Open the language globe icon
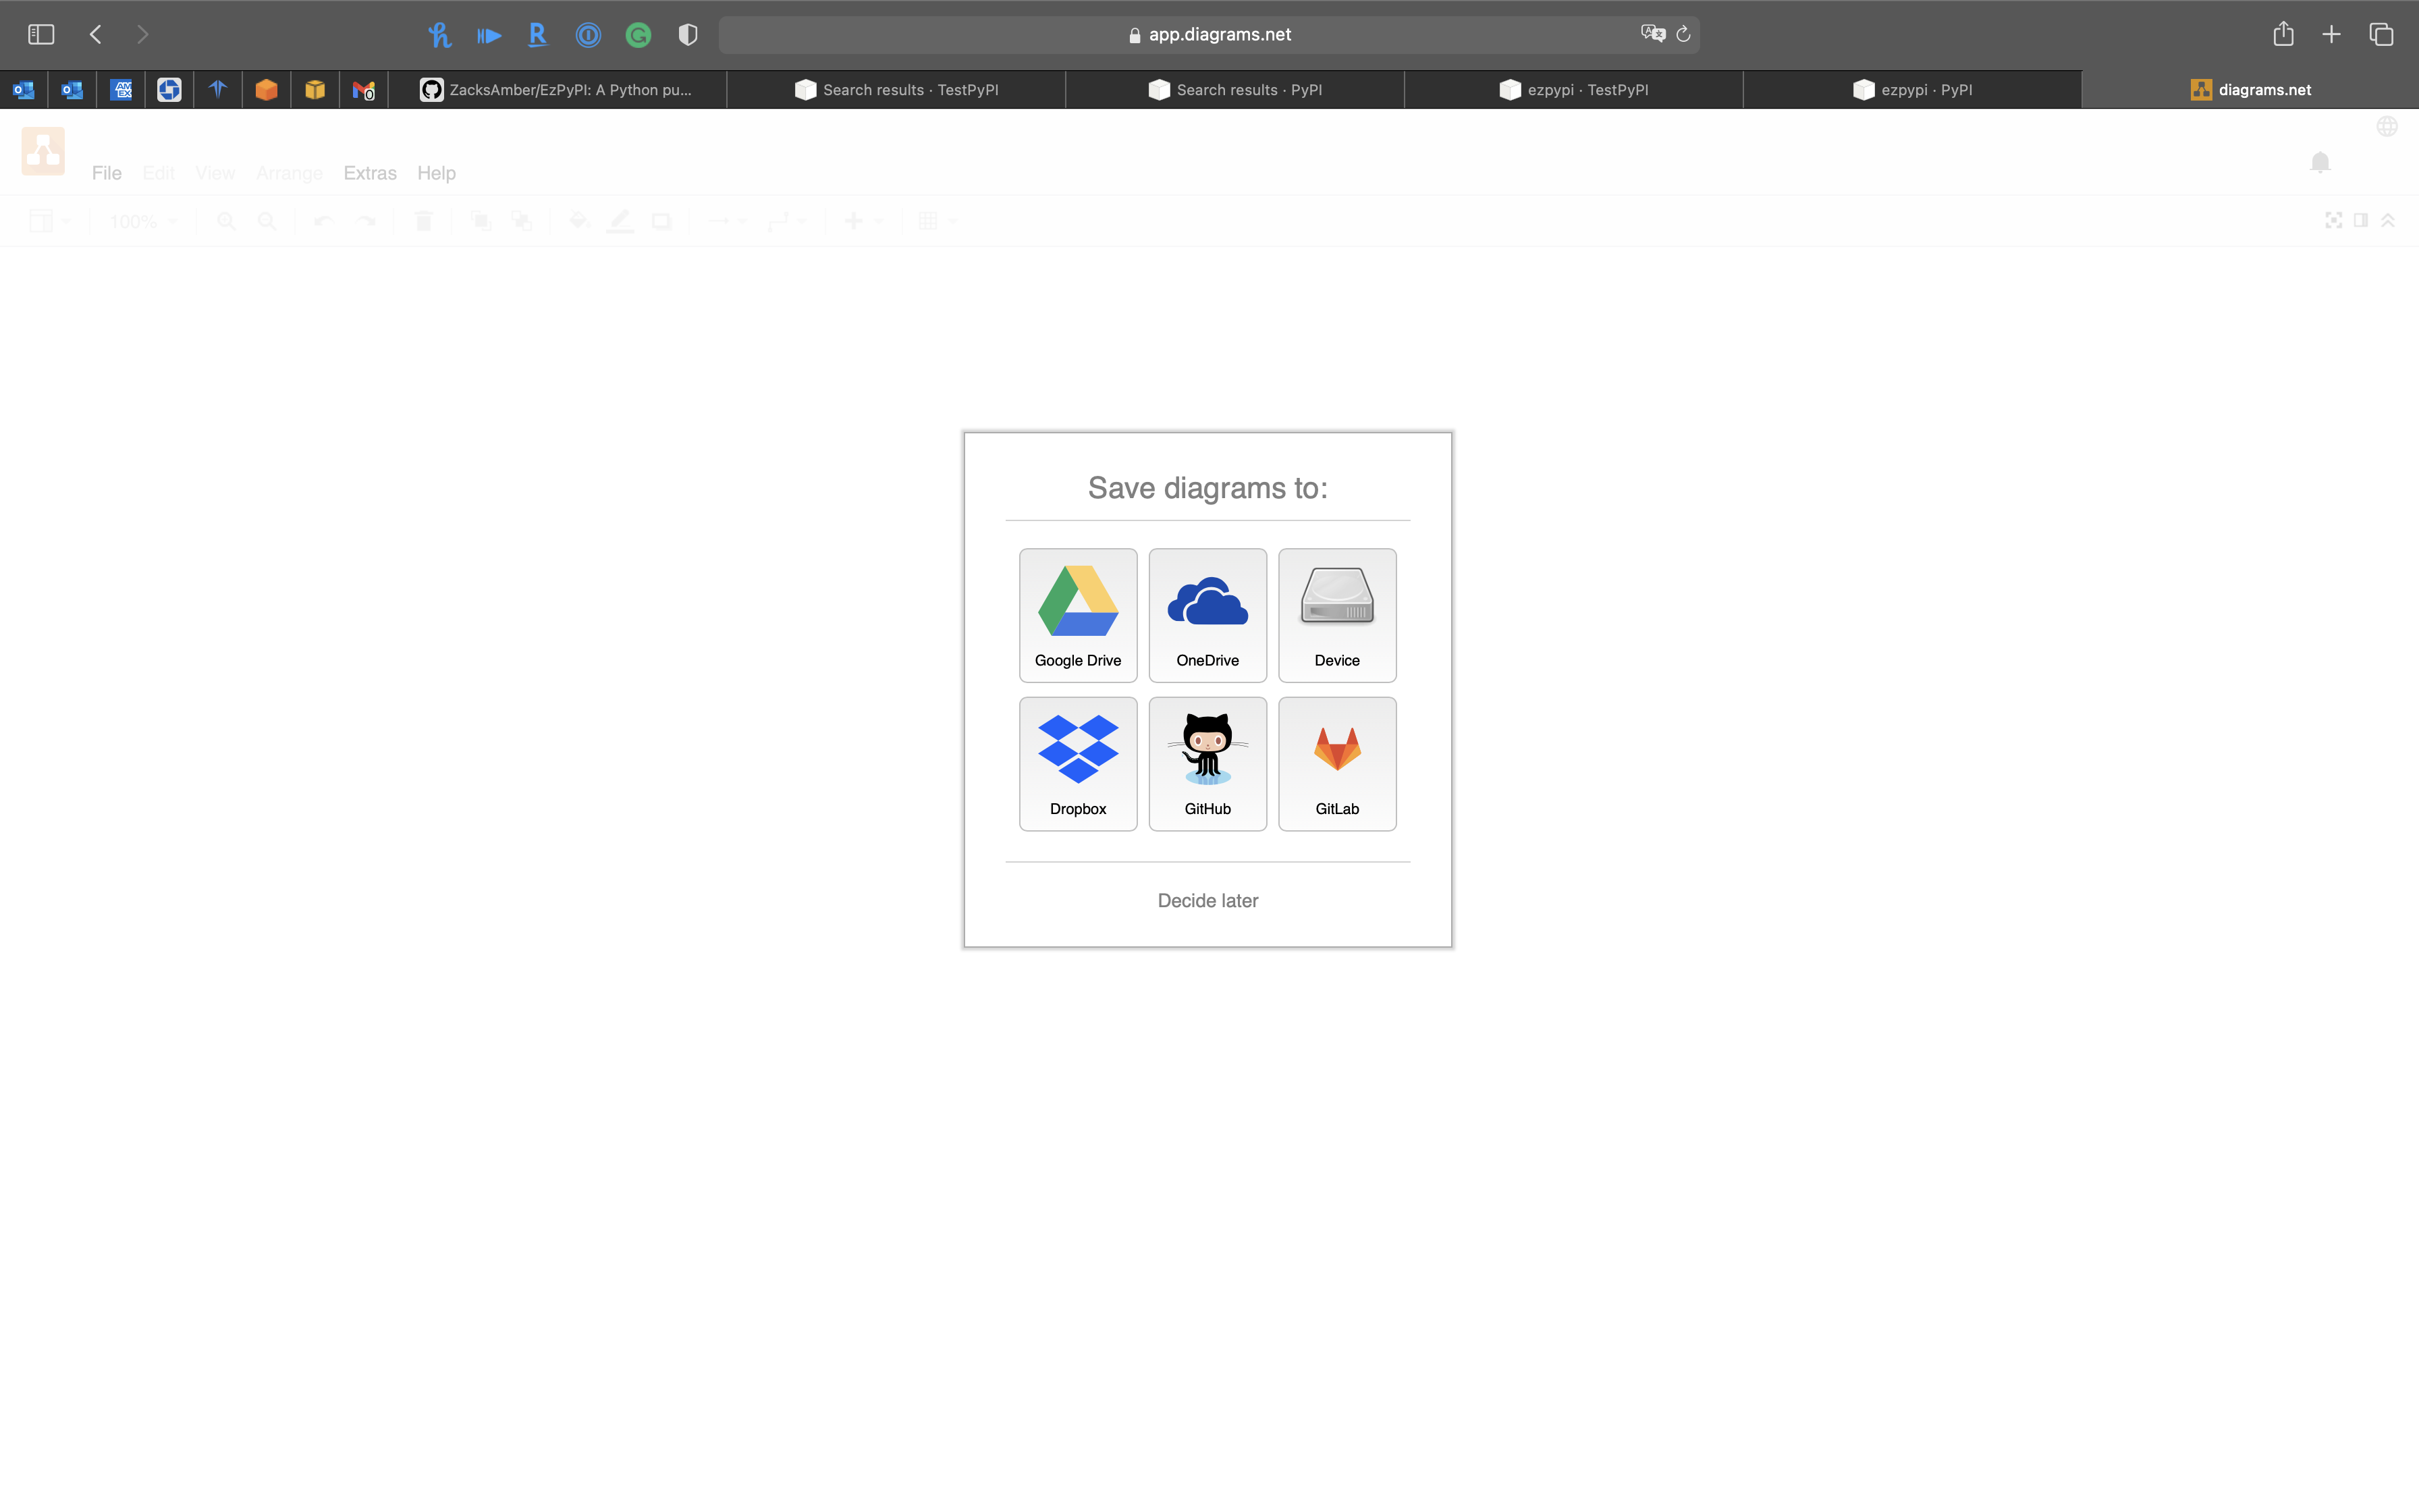2419x1512 pixels. pyautogui.click(x=2387, y=126)
